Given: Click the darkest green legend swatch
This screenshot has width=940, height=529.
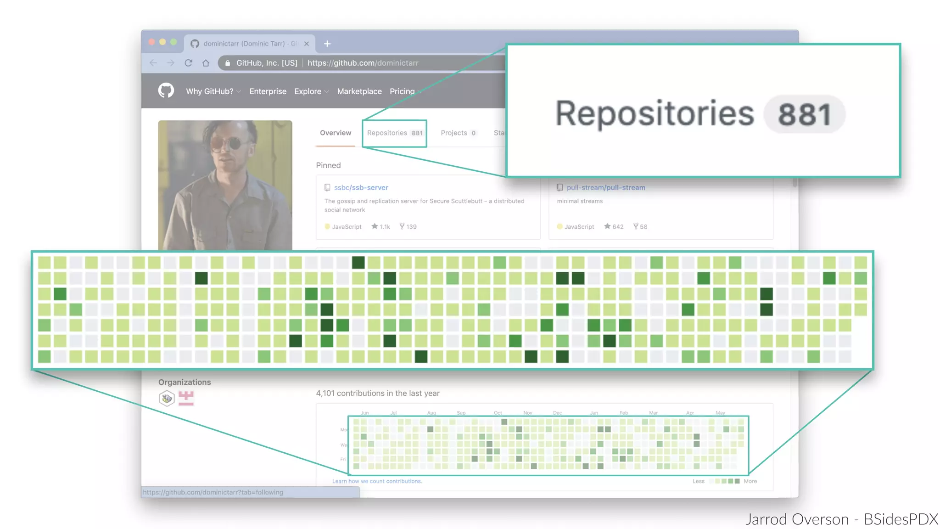Looking at the screenshot, I should coord(737,481).
